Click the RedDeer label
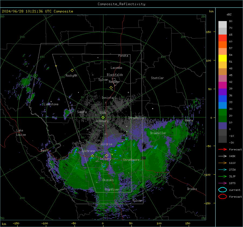Image resolution: width=243 pixels, height=227 pixels. tap(114, 82)
